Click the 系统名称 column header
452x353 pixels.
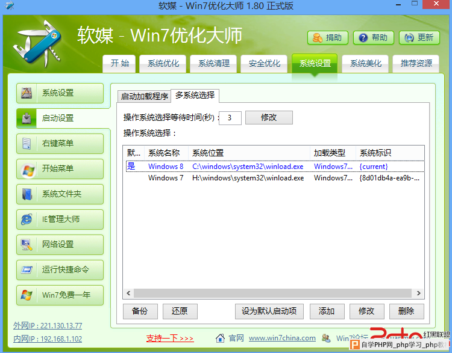[x=166, y=153]
